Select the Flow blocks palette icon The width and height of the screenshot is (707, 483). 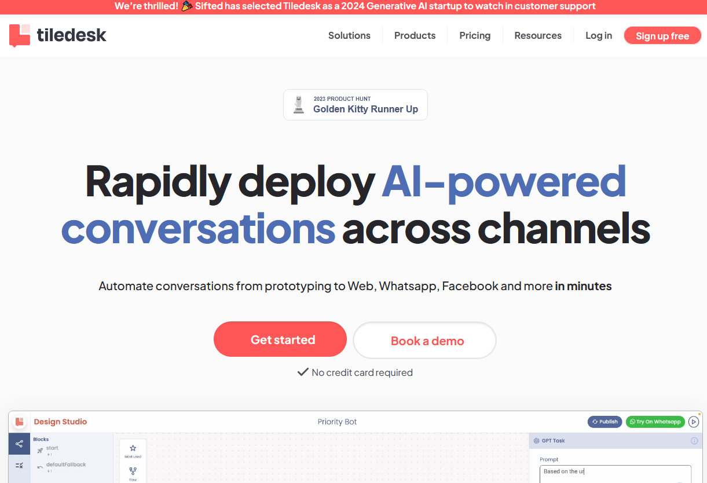click(x=133, y=471)
